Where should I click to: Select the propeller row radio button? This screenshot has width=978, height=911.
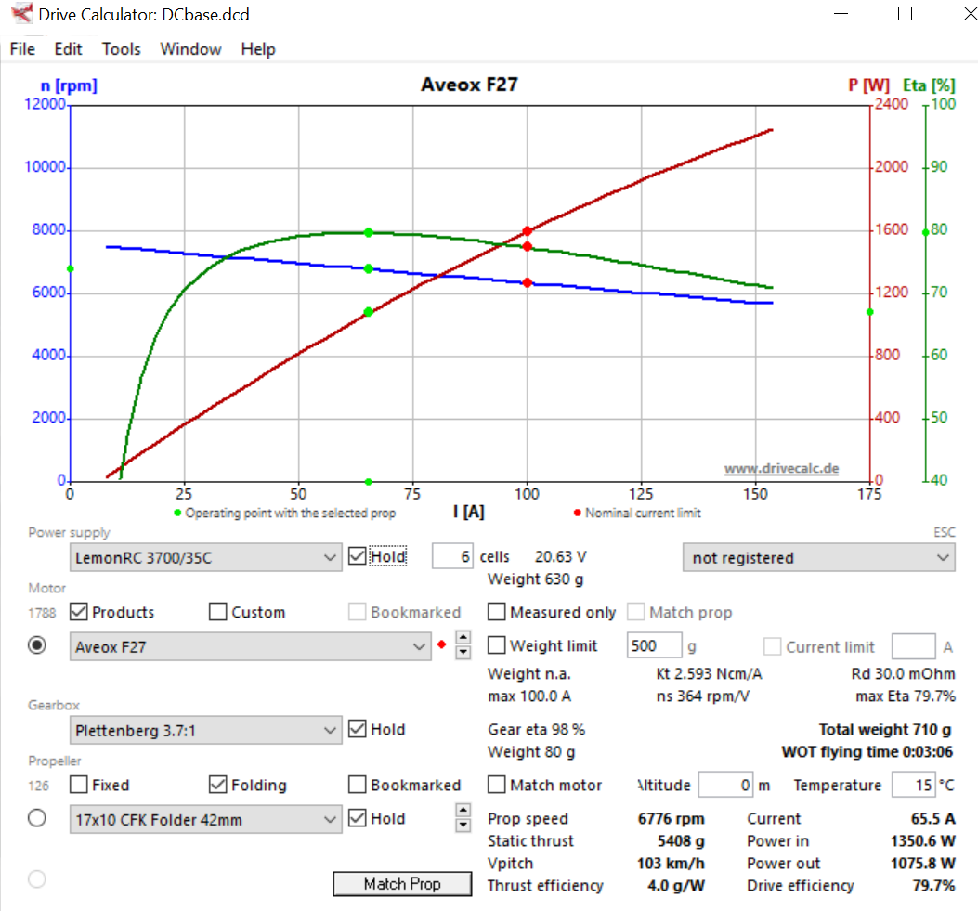coord(37,817)
